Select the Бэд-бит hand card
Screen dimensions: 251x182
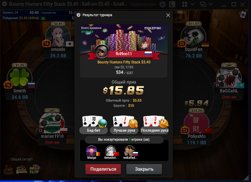94,125
